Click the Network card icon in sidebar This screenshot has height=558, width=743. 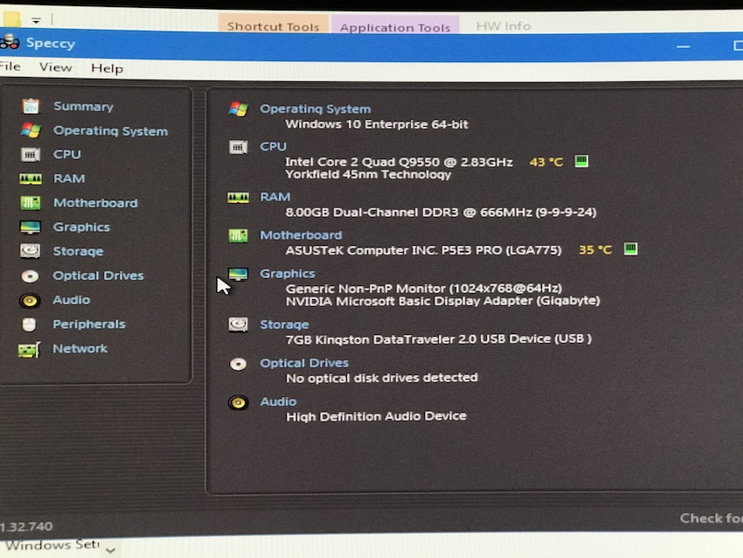point(30,350)
